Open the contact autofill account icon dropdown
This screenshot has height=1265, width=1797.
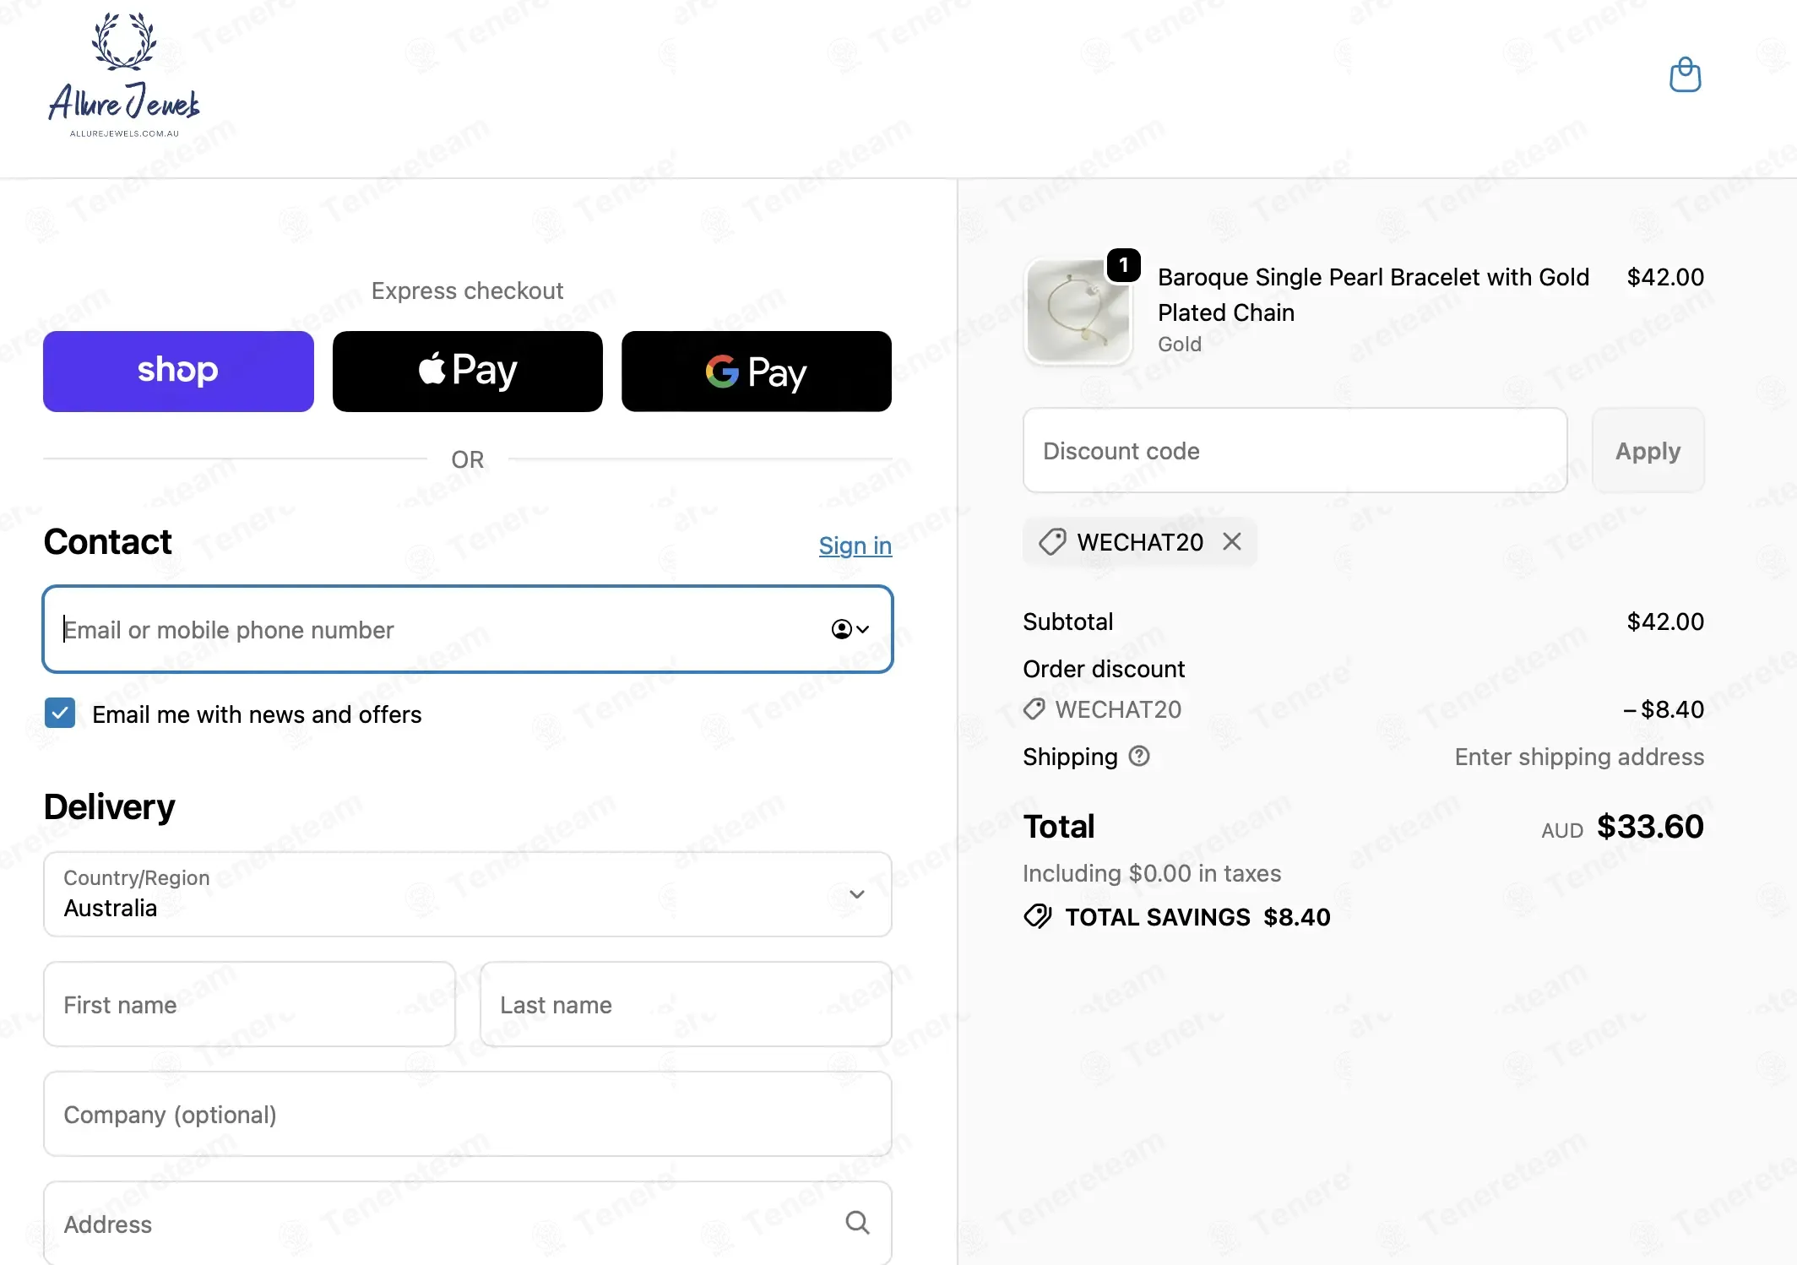(x=850, y=629)
